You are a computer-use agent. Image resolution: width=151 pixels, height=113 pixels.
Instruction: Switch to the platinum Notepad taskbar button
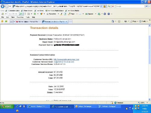109,106
